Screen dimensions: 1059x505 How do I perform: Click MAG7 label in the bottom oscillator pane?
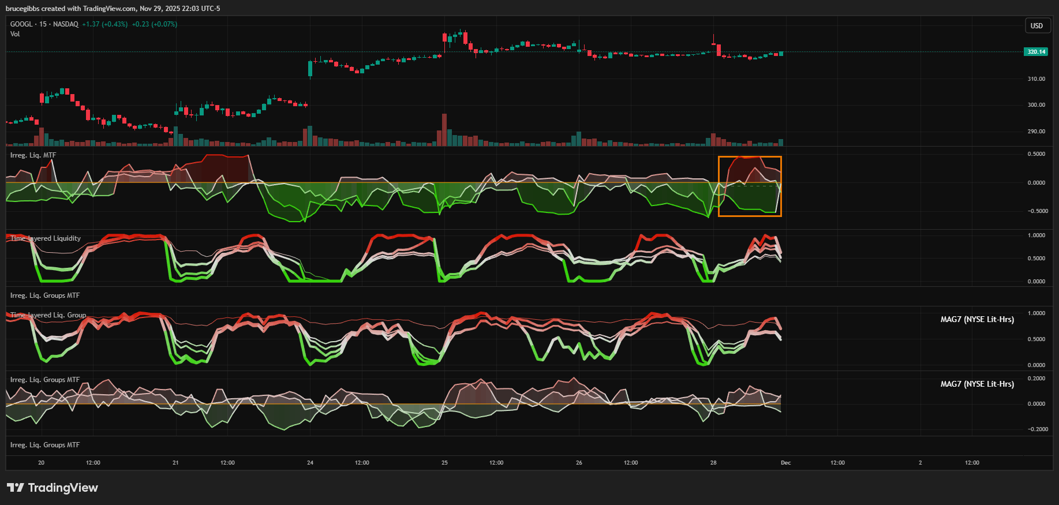(x=976, y=384)
